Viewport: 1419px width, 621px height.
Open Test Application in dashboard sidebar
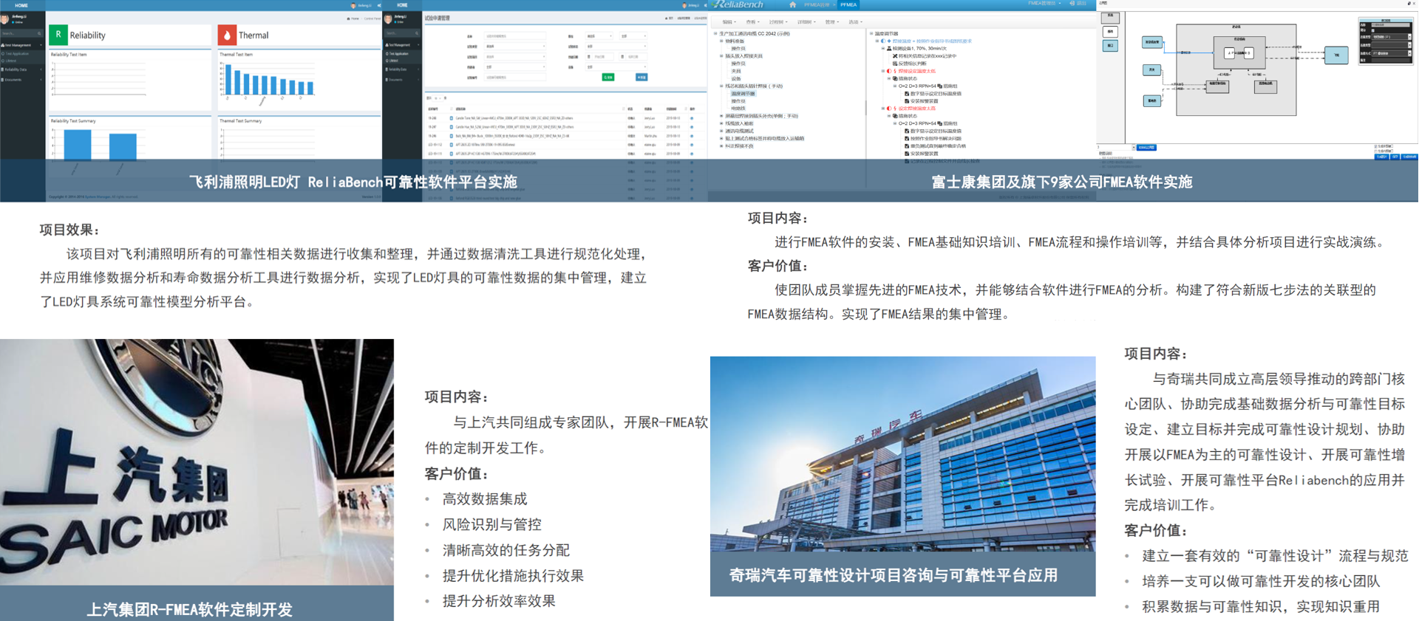(18, 53)
